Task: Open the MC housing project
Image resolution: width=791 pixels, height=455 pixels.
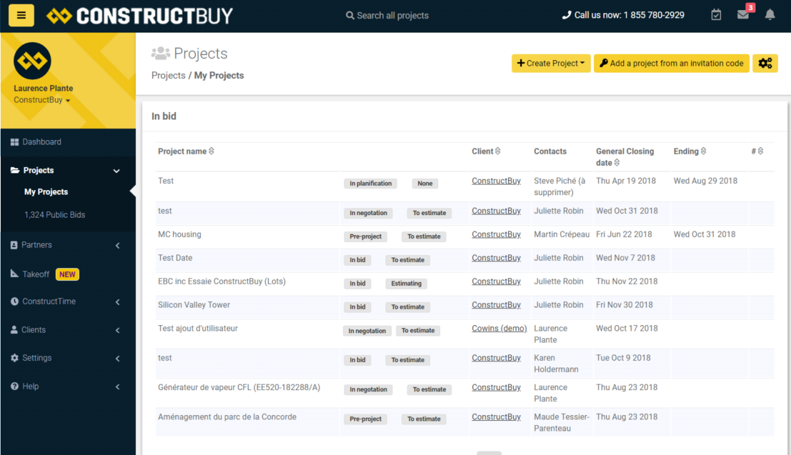Action: tap(180, 234)
